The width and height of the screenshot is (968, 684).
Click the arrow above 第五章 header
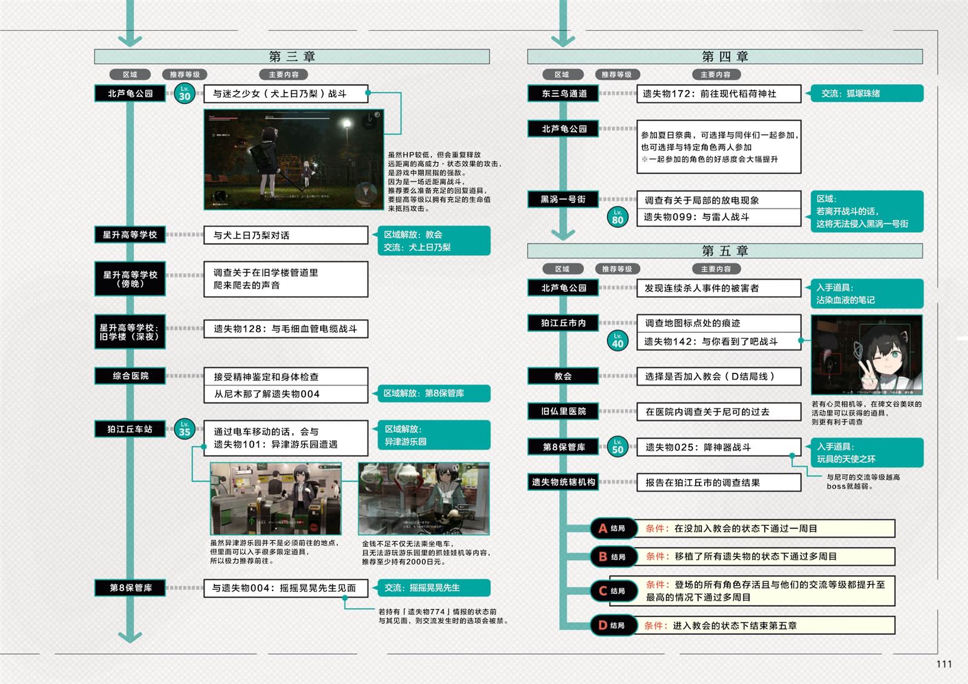(x=563, y=233)
